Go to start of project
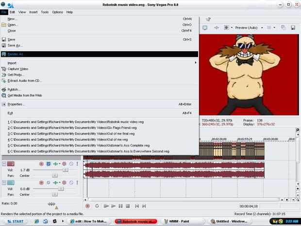 coord(137,206)
